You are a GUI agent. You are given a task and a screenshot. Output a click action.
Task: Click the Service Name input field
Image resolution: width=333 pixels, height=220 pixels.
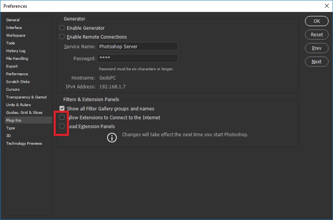[x=137, y=46]
